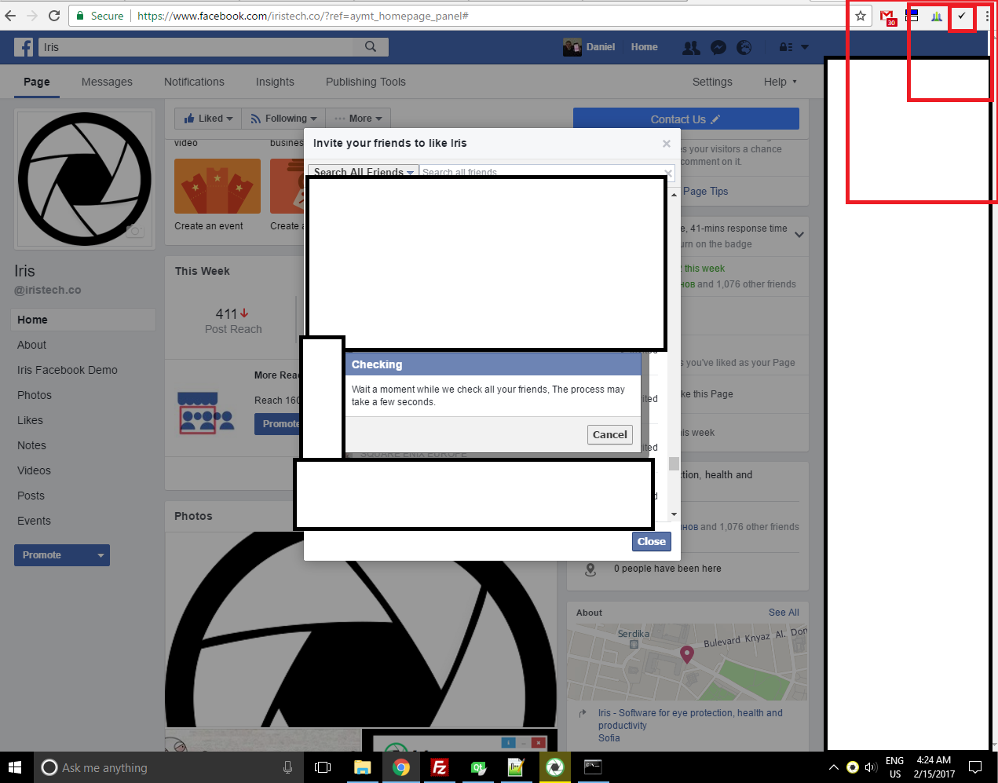
Task: Open the Page Tips link
Action: click(x=705, y=192)
